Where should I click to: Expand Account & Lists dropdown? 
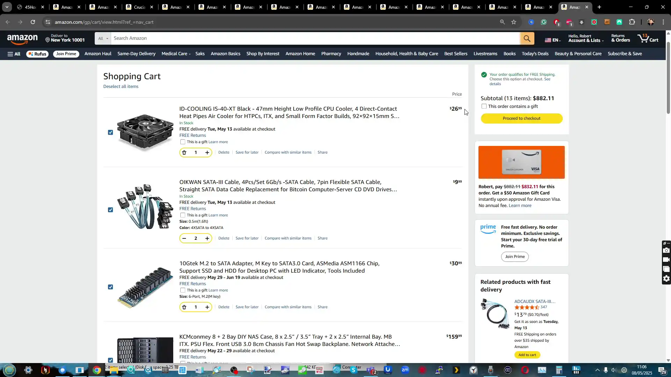coord(586,38)
